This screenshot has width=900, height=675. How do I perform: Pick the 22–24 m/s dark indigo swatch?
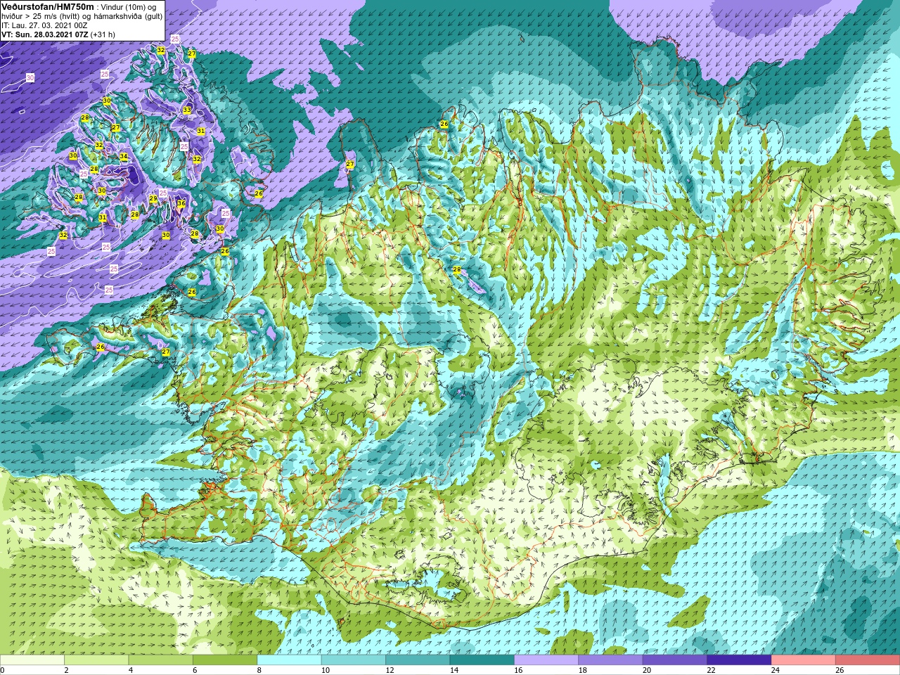coord(740,660)
